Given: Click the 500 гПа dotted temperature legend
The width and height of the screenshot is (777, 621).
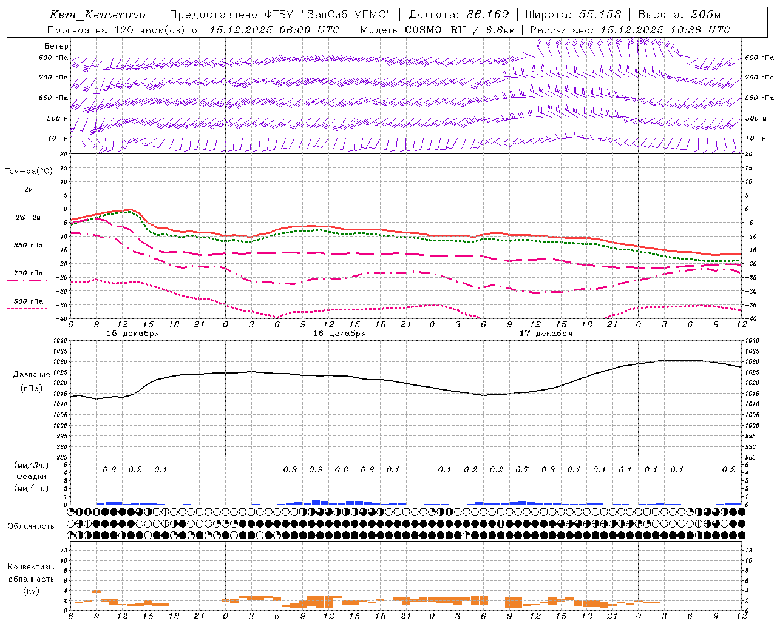Looking at the screenshot, I should 28,304.
